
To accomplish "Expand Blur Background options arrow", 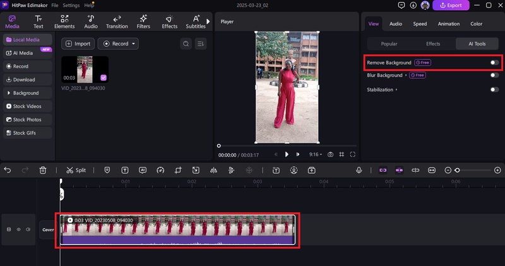I will 406,75.
